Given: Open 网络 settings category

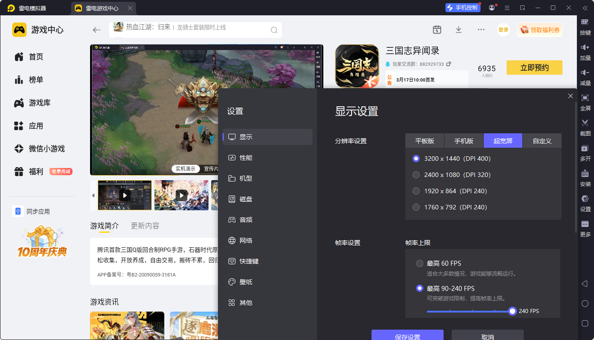Looking at the screenshot, I should (268, 240).
